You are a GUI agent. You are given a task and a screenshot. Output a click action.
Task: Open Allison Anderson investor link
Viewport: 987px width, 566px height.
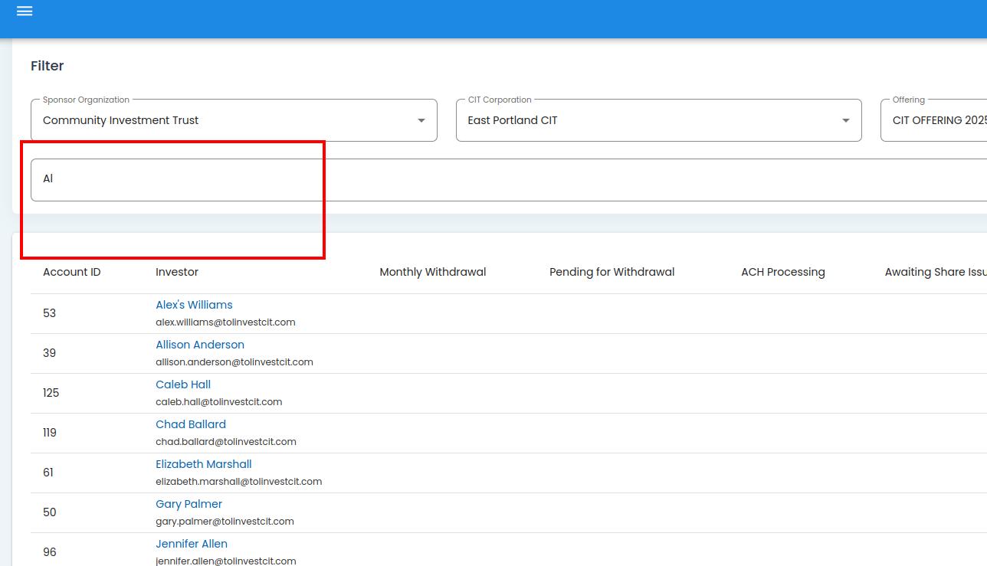[x=200, y=345]
